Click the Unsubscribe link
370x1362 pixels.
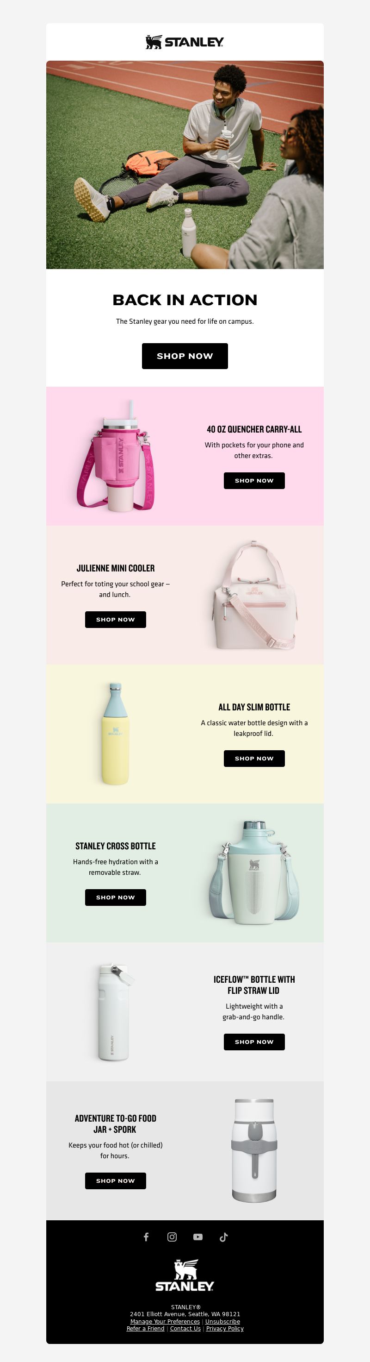pos(223,1321)
